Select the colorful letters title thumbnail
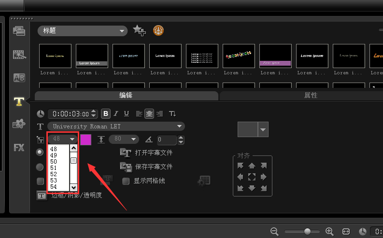 click(239, 56)
